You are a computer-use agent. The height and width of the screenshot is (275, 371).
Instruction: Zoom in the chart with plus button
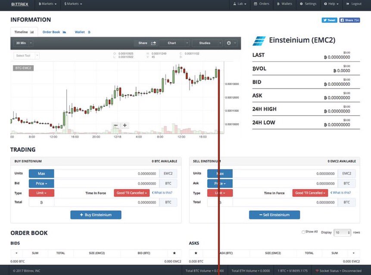pos(125,125)
